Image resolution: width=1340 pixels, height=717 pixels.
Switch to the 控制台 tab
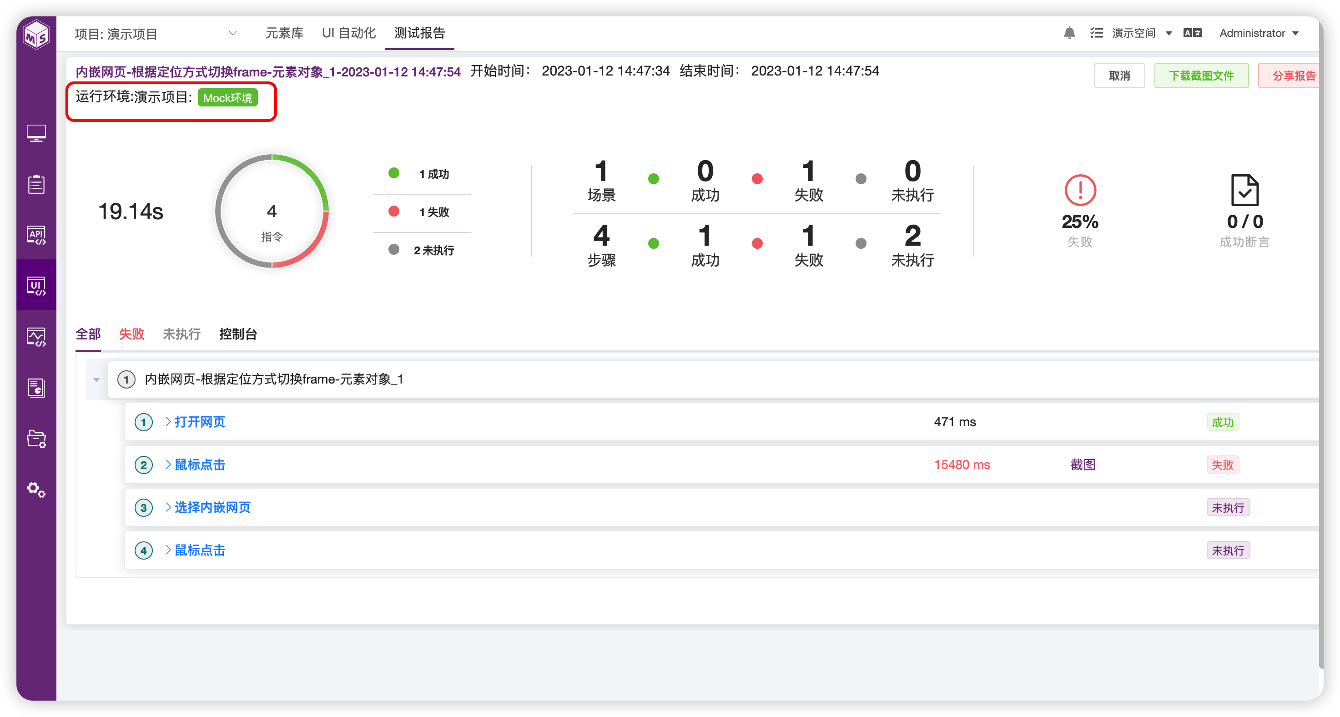pos(238,334)
